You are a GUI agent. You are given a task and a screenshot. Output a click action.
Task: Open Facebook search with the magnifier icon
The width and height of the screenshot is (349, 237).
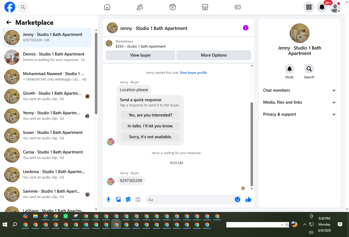click(x=23, y=7)
